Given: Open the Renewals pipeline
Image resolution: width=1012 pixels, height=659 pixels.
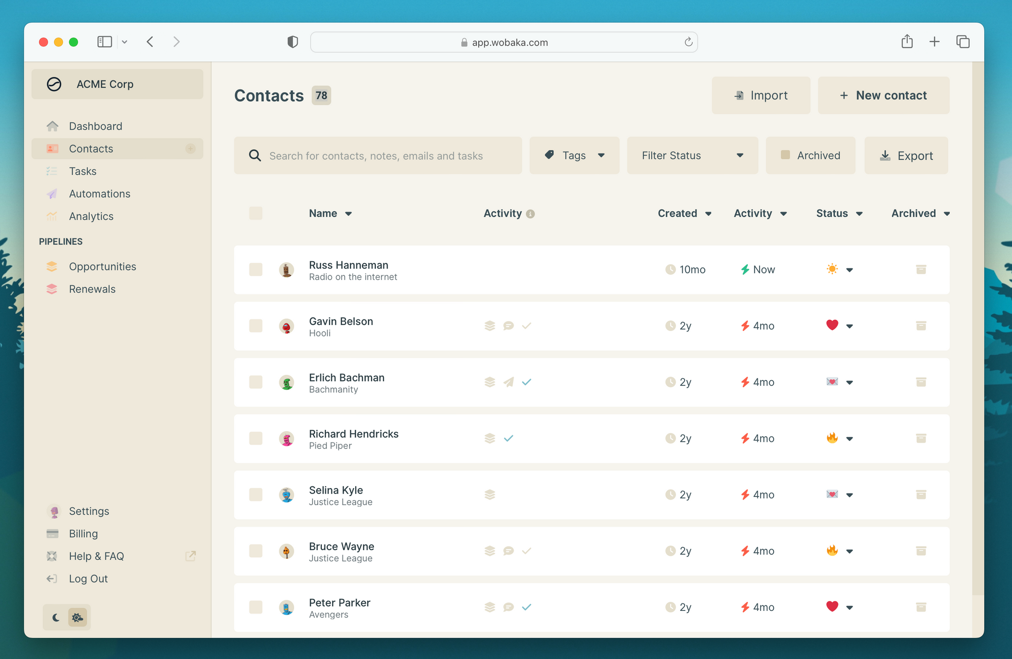Looking at the screenshot, I should [x=117, y=289].
